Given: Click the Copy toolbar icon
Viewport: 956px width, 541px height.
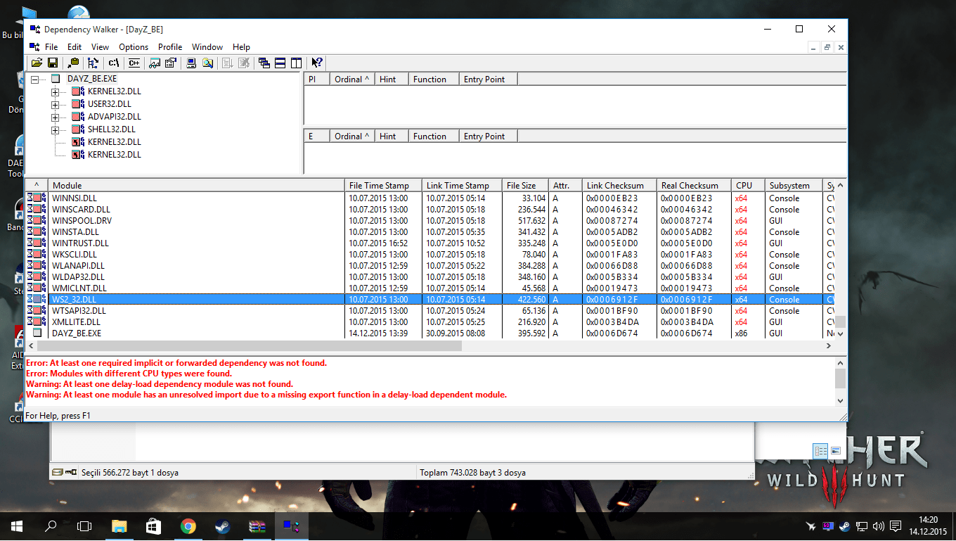Looking at the screenshot, I should coord(73,63).
